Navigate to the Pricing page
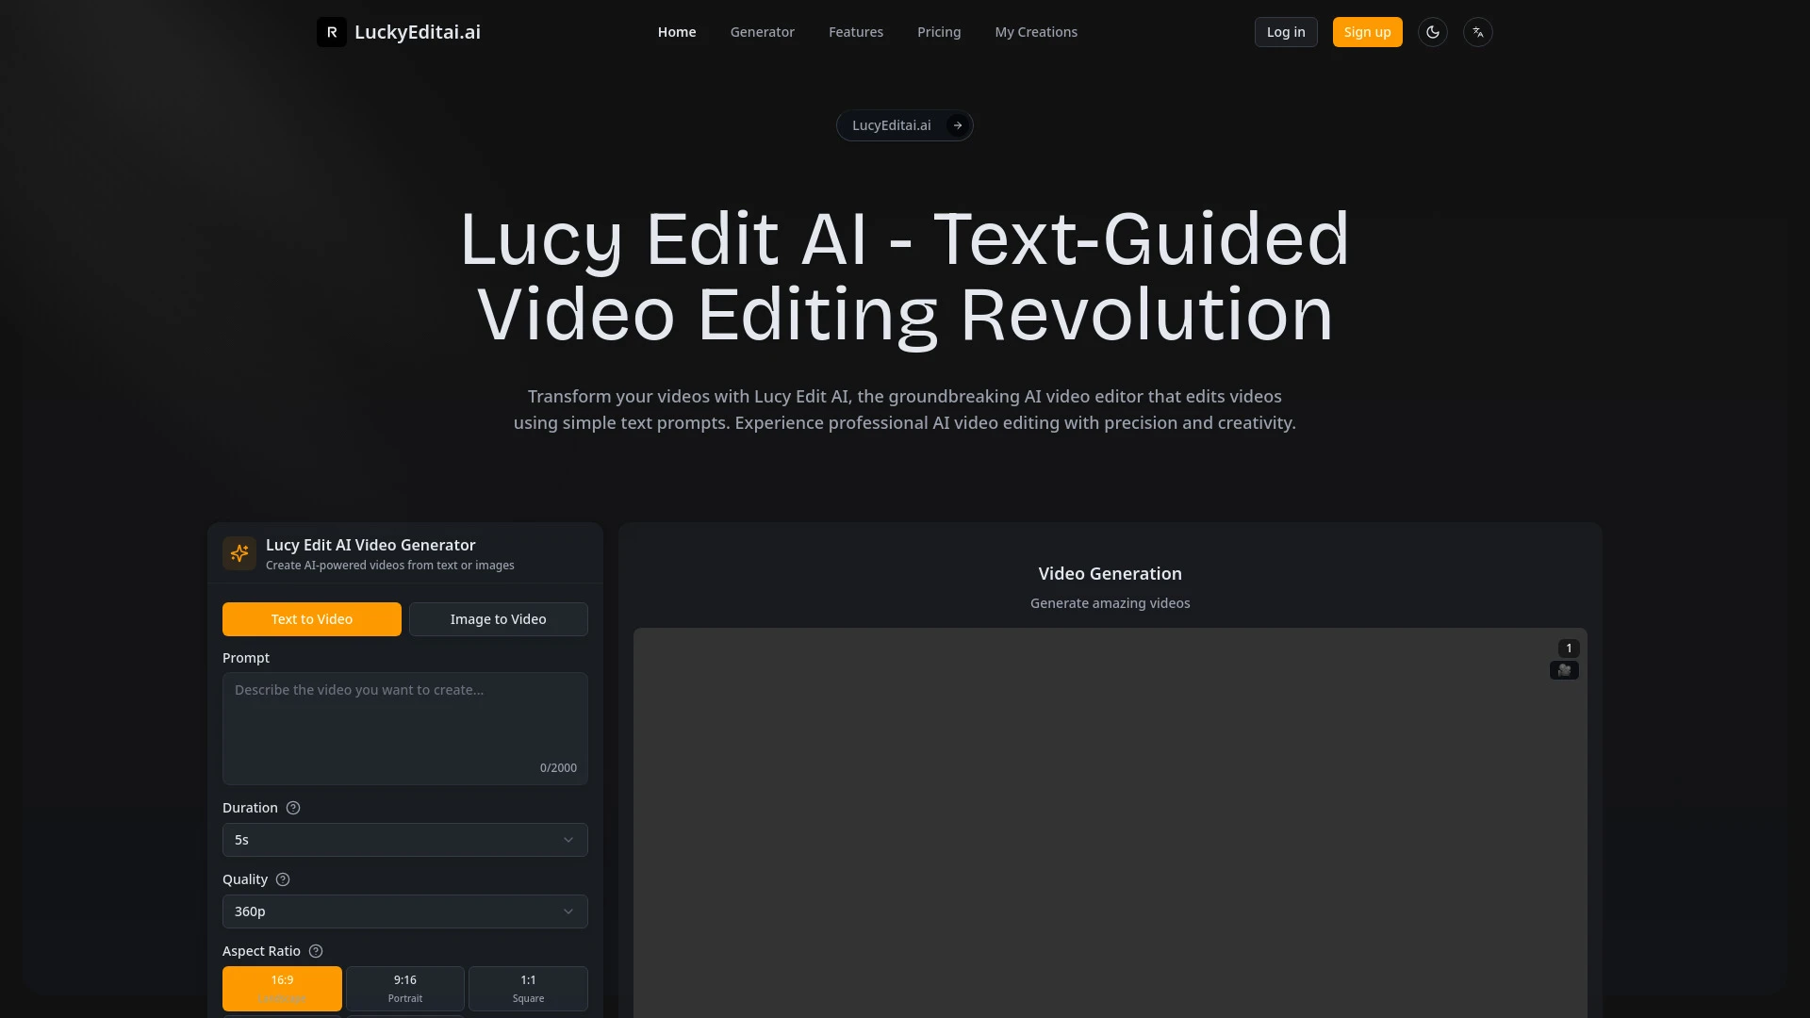Screen dimensions: 1810x1018 tap(939, 31)
